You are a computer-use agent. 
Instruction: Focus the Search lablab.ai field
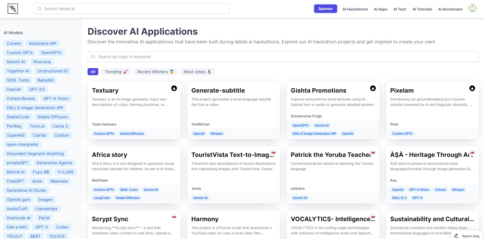pos(132,9)
